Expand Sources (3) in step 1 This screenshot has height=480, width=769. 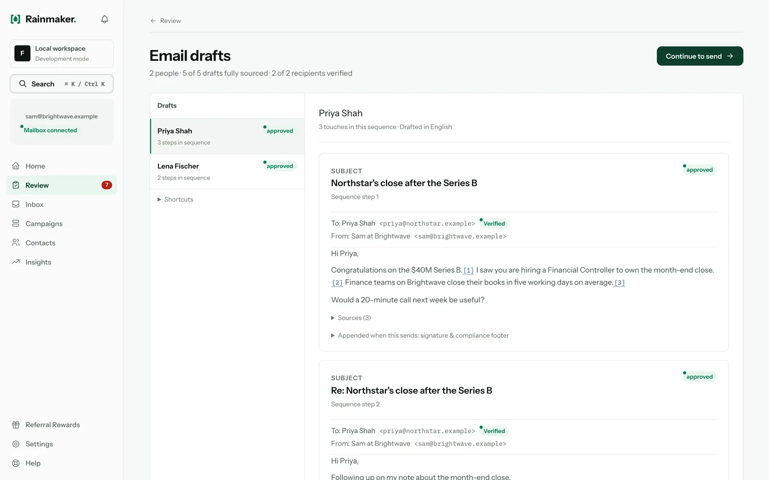click(351, 318)
